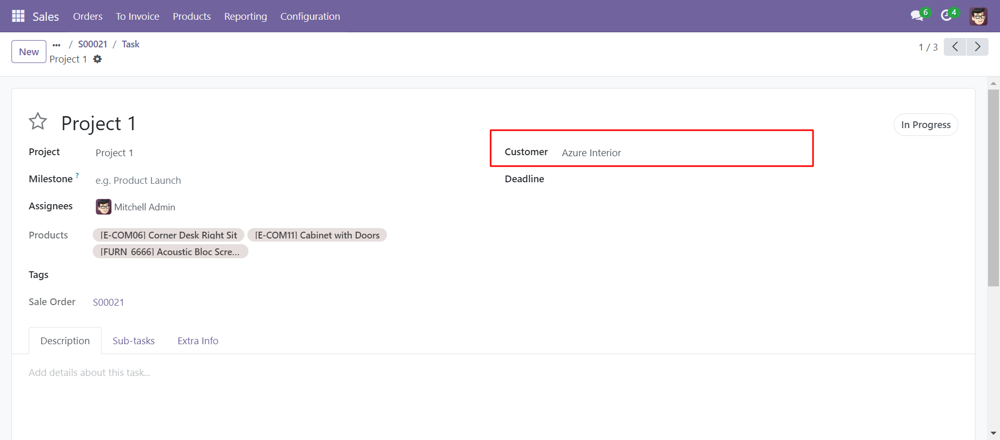Click the record pager 1 / 3
1000x440 pixels.
pyautogui.click(x=928, y=47)
